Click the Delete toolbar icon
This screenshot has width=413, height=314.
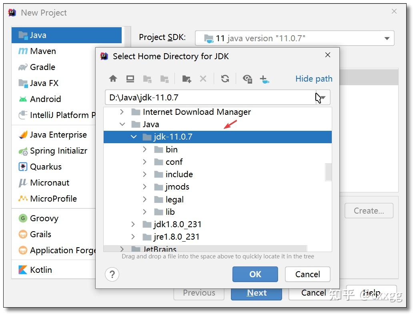(x=203, y=79)
